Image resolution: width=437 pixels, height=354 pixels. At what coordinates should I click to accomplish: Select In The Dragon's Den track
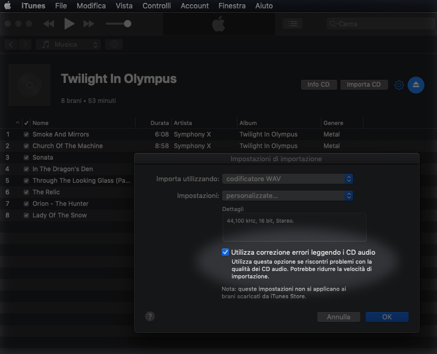63,169
